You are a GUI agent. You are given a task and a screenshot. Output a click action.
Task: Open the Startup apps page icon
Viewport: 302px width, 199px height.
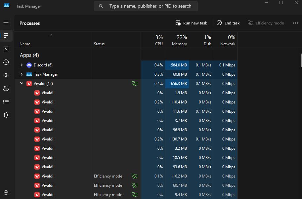click(6, 75)
